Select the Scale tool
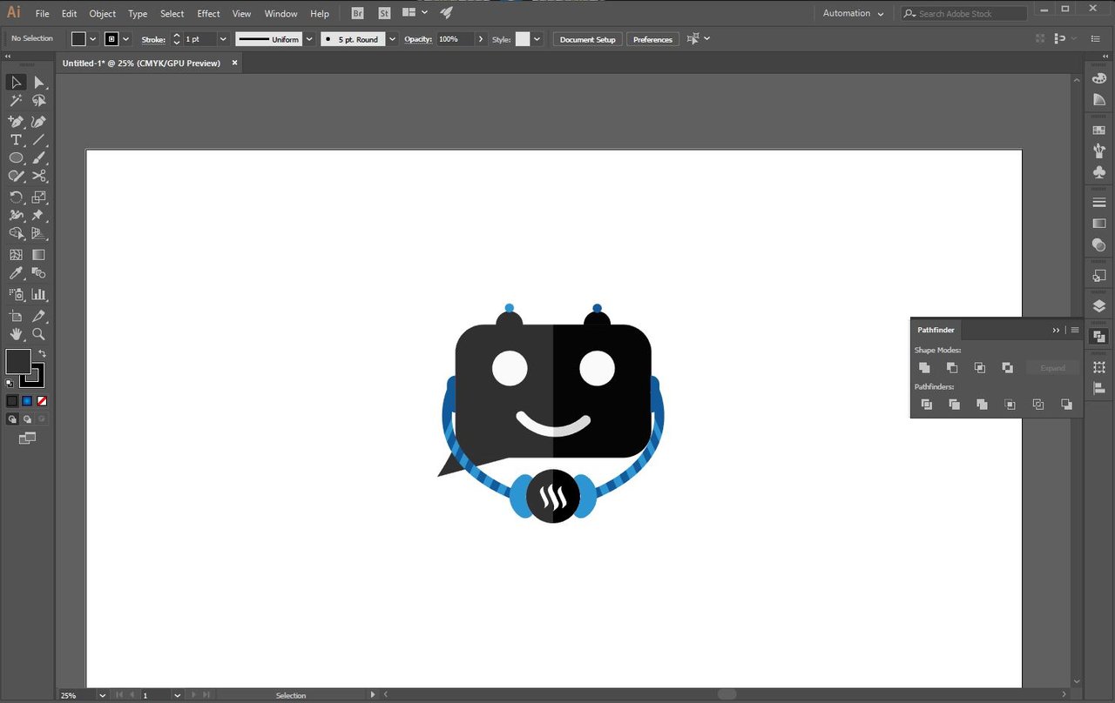1115x703 pixels. (38, 198)
